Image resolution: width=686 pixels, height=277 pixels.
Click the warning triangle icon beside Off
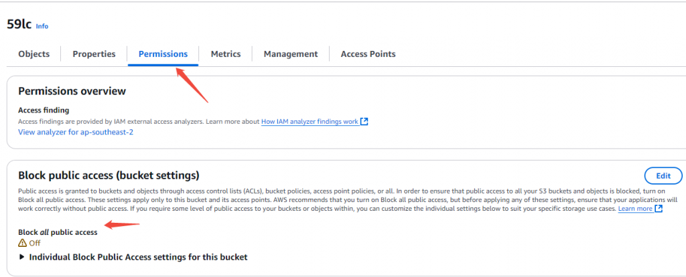(22, 243)
